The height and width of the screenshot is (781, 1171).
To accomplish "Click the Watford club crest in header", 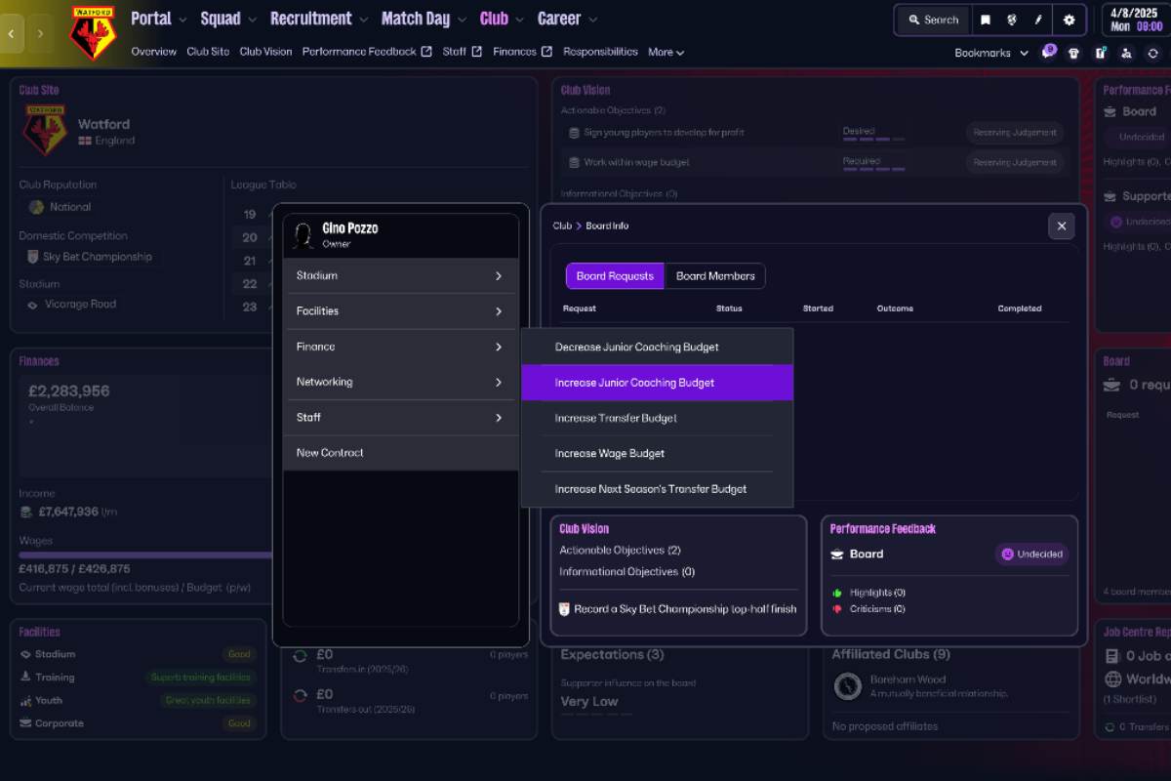I will coord(93,32).
